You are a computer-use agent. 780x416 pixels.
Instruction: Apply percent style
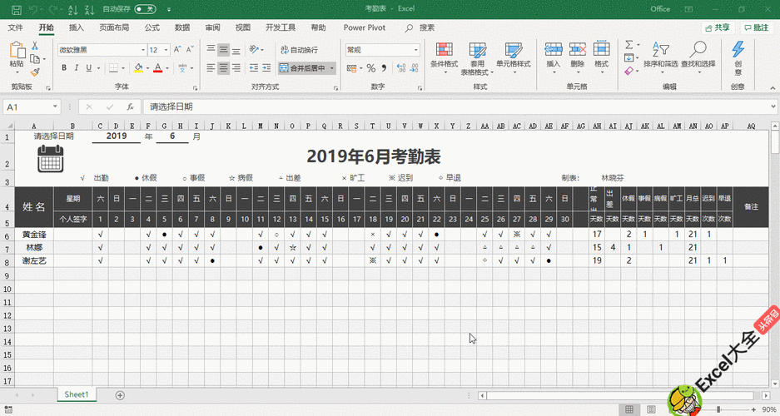click(370, 68)
